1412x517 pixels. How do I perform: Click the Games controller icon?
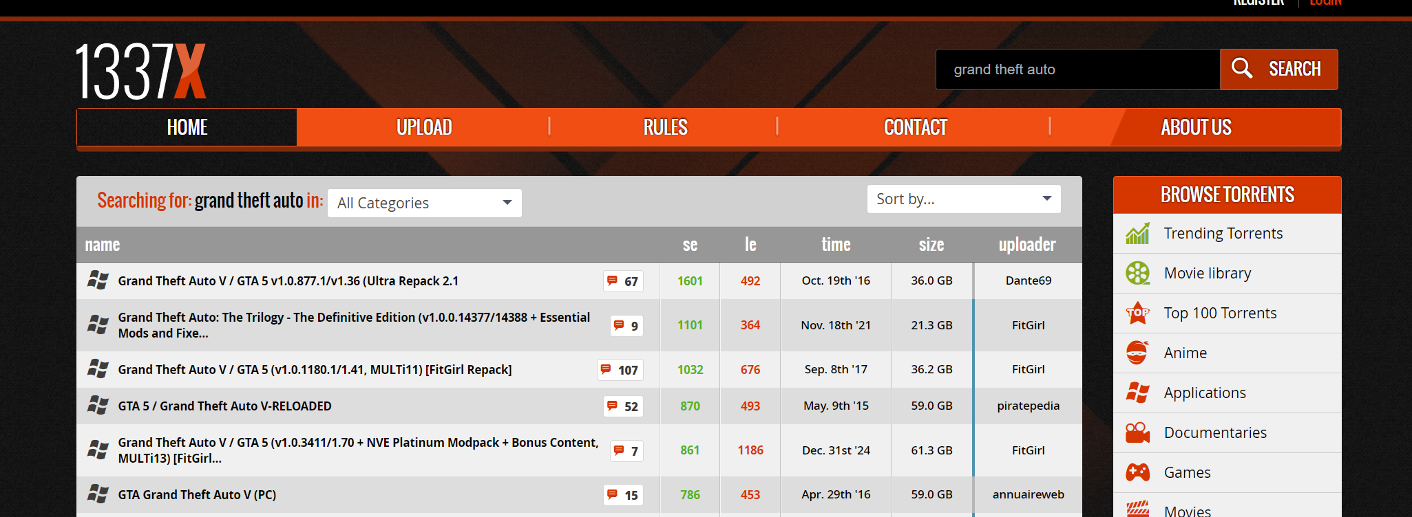coord(1137,473)
